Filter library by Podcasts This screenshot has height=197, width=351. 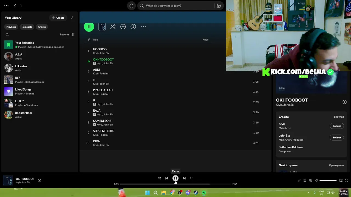(x=27, y=27)
